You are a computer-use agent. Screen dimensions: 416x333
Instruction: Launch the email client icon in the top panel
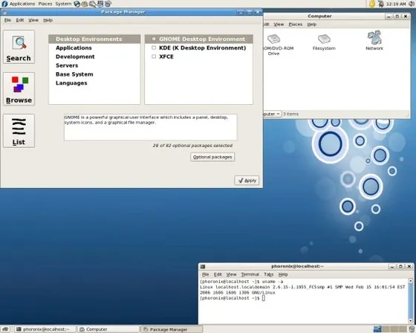[85, 4]
